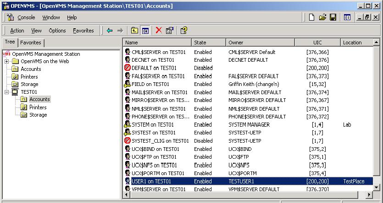Open the Properties toolbar icon

170,31
